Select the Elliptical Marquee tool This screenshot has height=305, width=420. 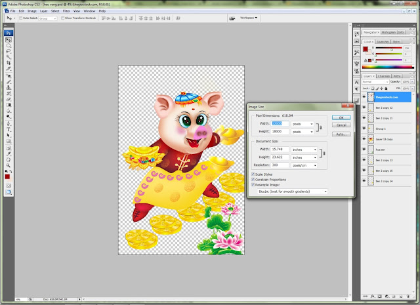click(x=9, y=45)
